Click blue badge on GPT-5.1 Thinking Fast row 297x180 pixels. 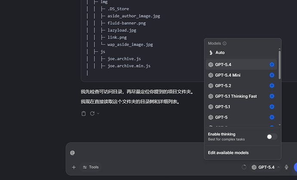click(x=272, y=96)
